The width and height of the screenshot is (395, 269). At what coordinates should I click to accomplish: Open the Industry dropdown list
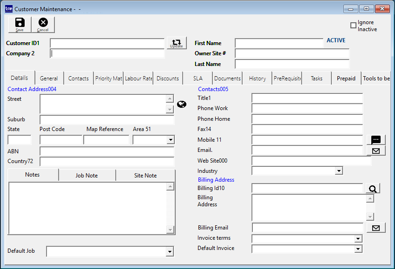pyautogui.click(x=339, y=171)
